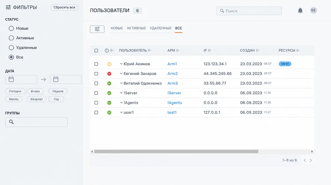Click sort icon next to СОЗДАН header
This screenshot has width=331, height=185.
click(x=258, y=50)
